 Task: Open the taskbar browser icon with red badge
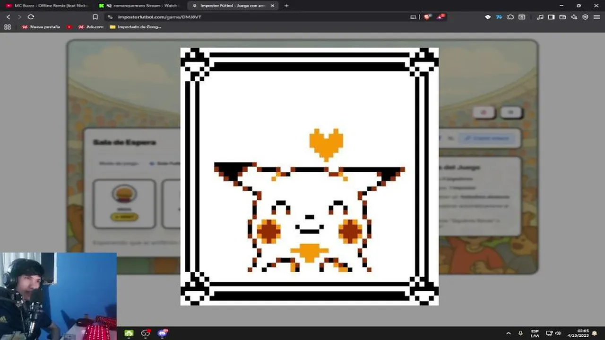146,333
